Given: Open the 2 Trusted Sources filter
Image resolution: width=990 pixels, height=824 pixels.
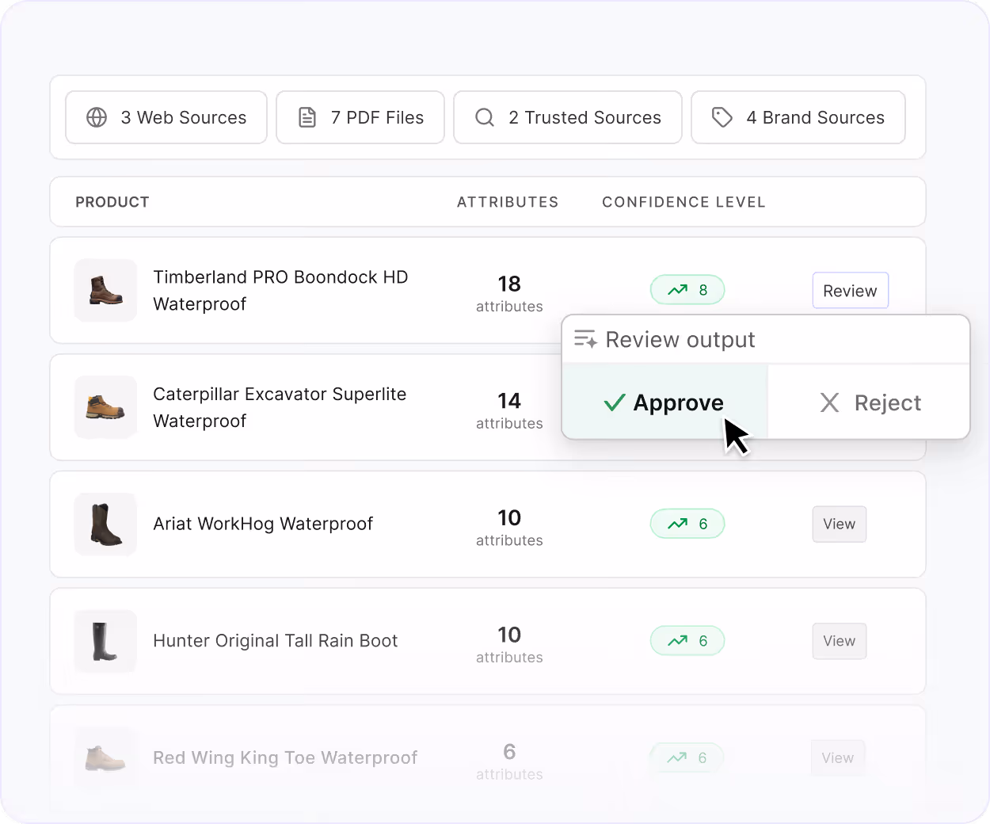Looking at the screenshot, I should pyautogui.click(x=568, y=117).
